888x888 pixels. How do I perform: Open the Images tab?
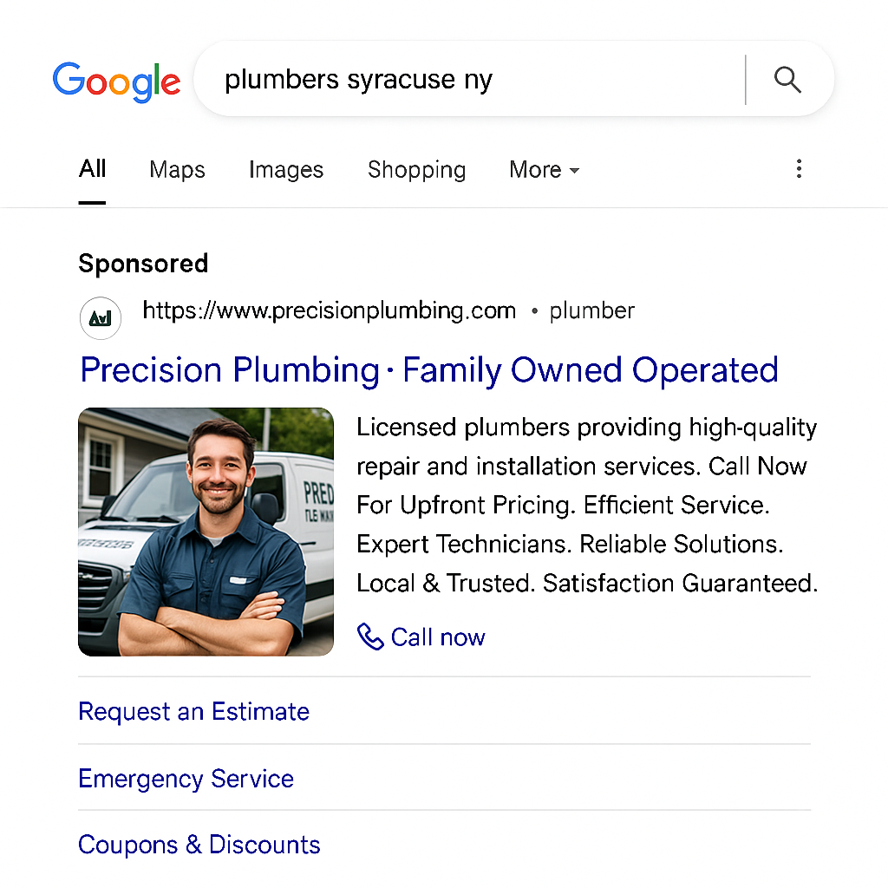[285, 170]
